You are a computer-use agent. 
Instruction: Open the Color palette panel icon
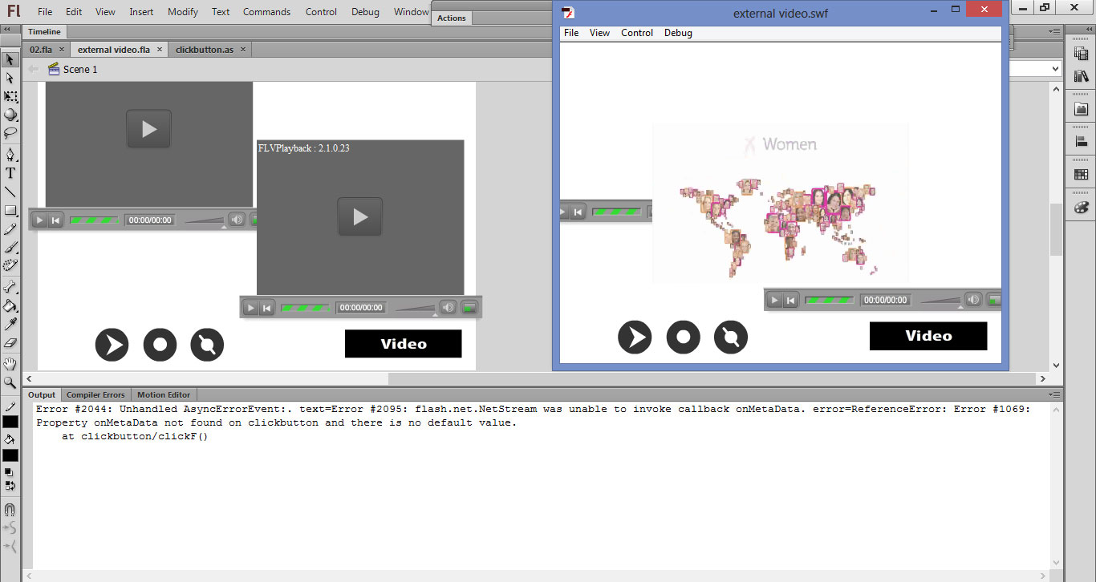pos(1081,208)
